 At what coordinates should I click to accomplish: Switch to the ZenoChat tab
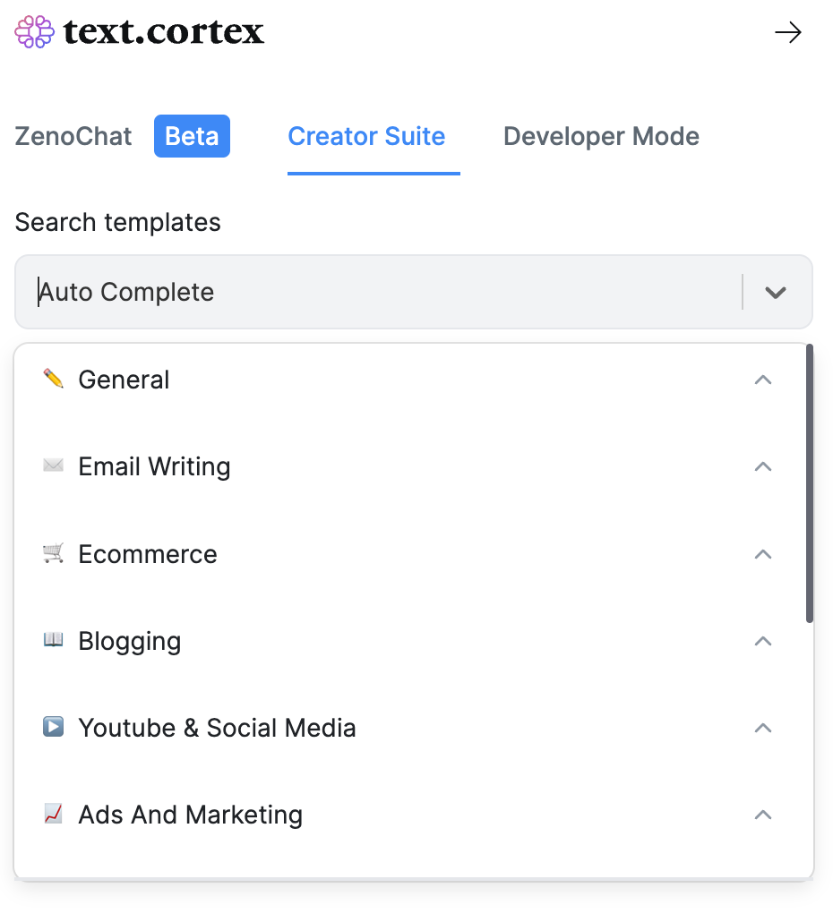(73, 136)
